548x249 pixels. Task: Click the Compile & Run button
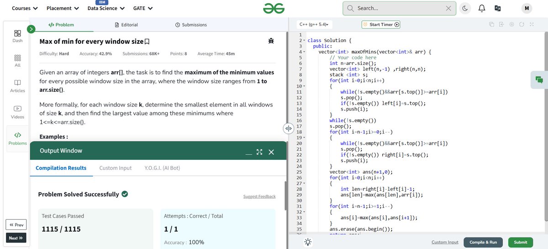[483, 242]
